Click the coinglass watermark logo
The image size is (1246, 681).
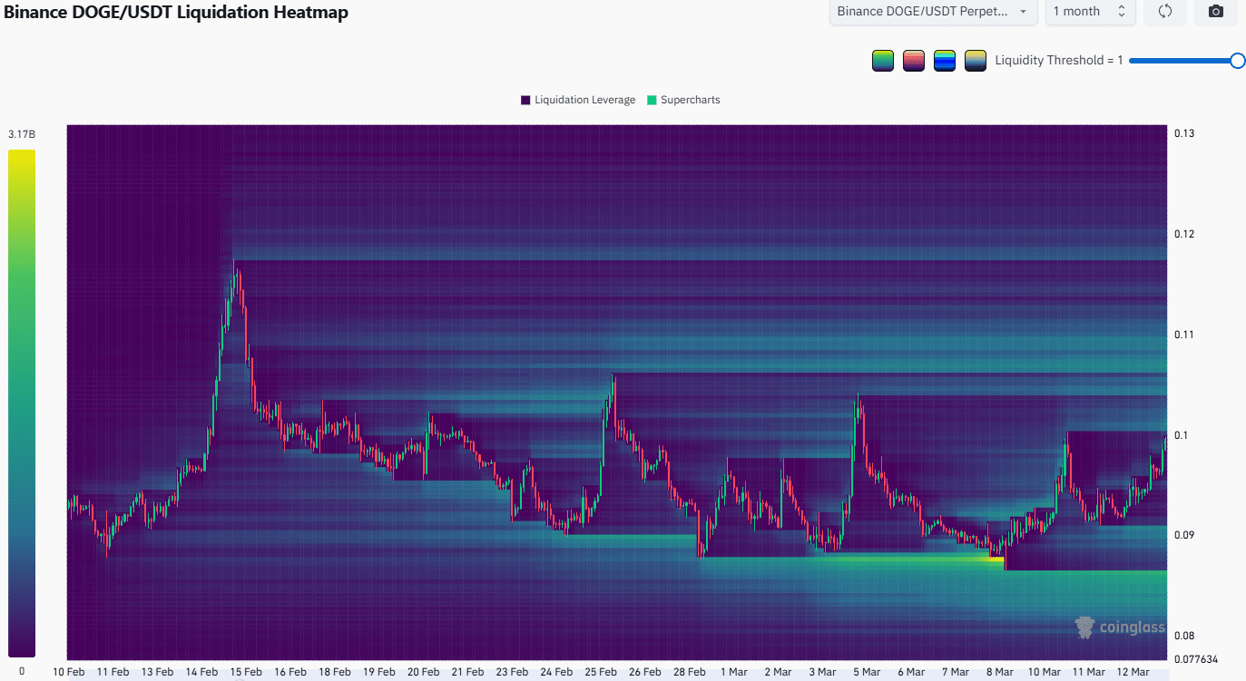point(1083,627)
